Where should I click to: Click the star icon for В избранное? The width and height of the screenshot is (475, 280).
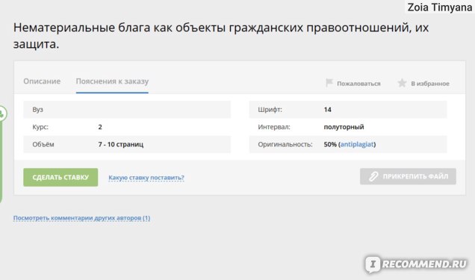(402, 83)
